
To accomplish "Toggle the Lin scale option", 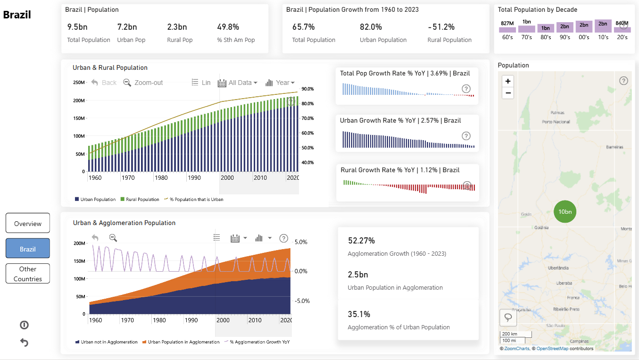I will pyautogui.click(x=201, y=83).
